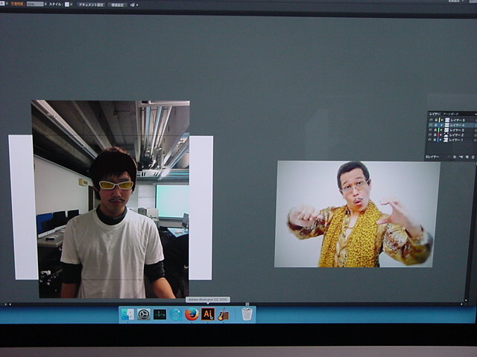Viewport: 477px width, 357px height.
Task: Open Activity Monitor from the dock
Action: point(159,315)
